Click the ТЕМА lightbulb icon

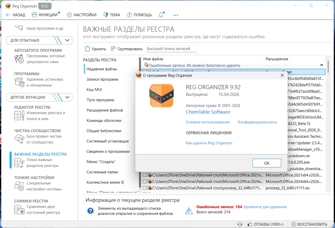(x=105, y=15)
